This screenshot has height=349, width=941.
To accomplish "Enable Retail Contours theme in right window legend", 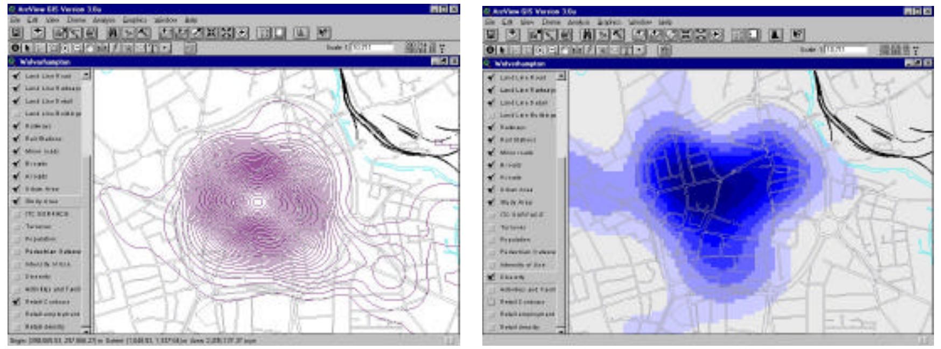I will pos(490,302).
